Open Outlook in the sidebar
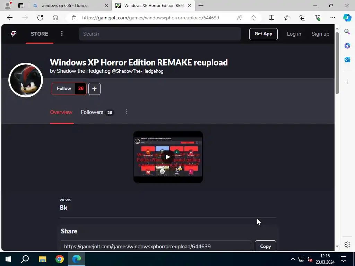This screenshot has width=355, height=266. point(347,60)
